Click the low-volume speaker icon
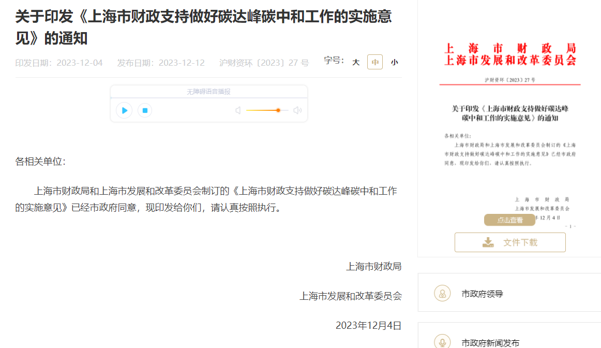The width and height of the screenshot is (601, 348). click(x=237, y=110)
